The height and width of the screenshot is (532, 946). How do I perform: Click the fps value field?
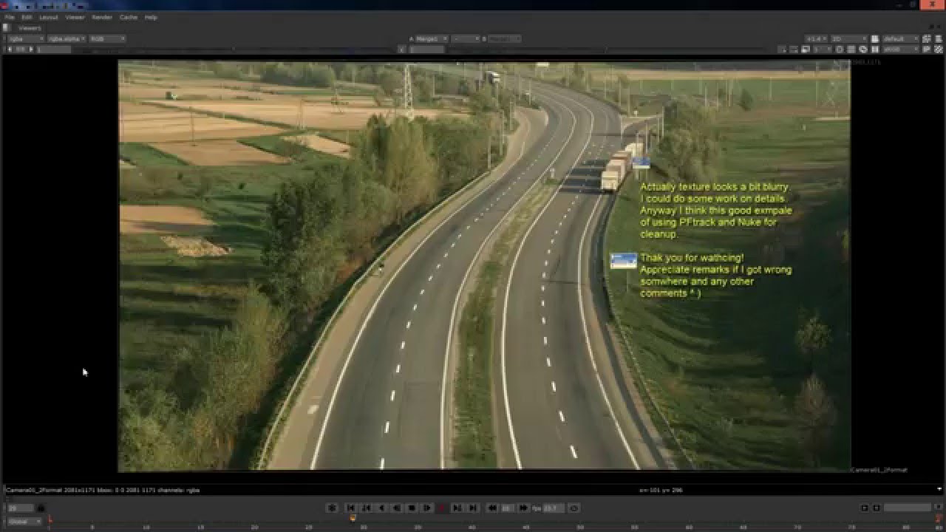click(x=554, y=508)
